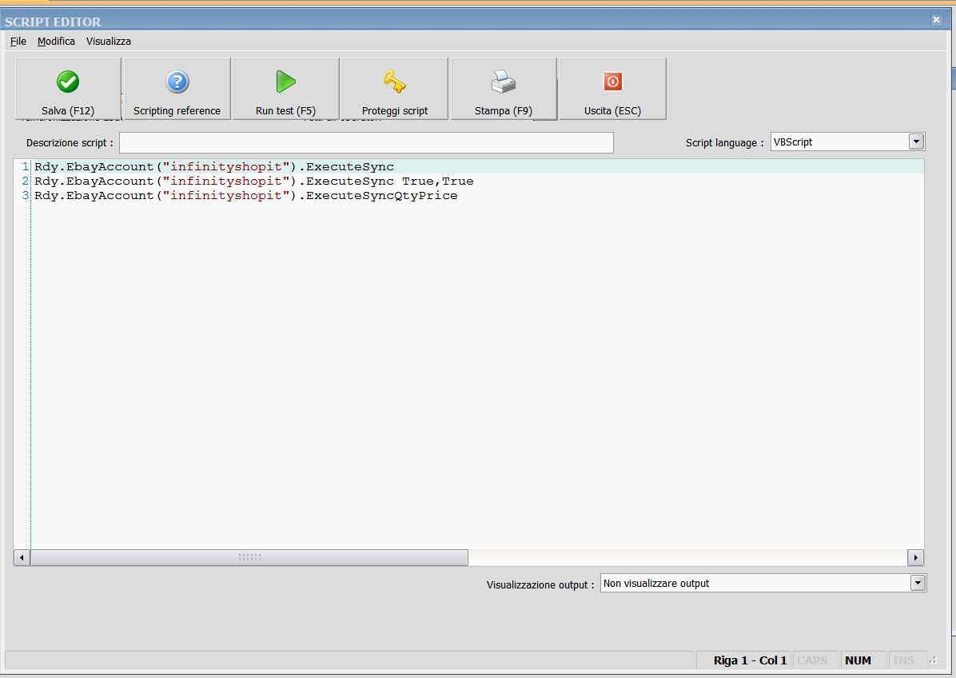Open the Visualizza menu

[109, 41]
